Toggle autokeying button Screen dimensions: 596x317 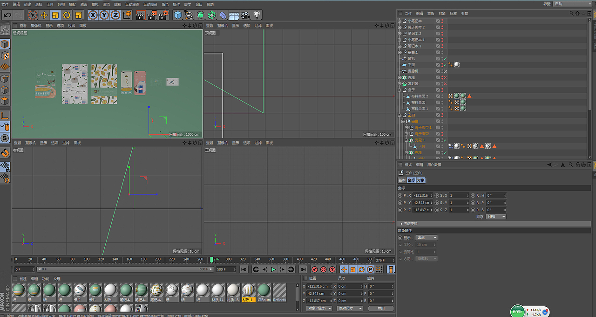pyautogui.click(x=323, y=269)
